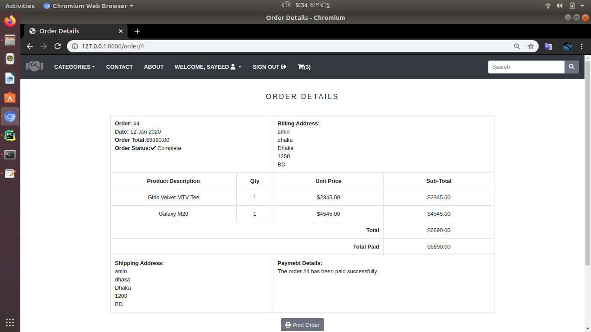Click the Billing Address heading
Screen dimensions: 591x332
click(x=299, y=123)
